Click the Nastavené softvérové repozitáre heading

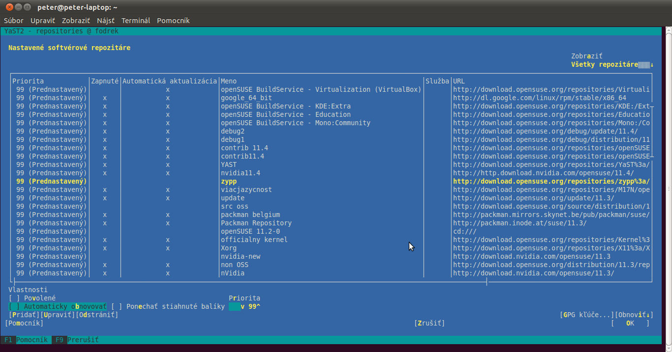point(69,48)
